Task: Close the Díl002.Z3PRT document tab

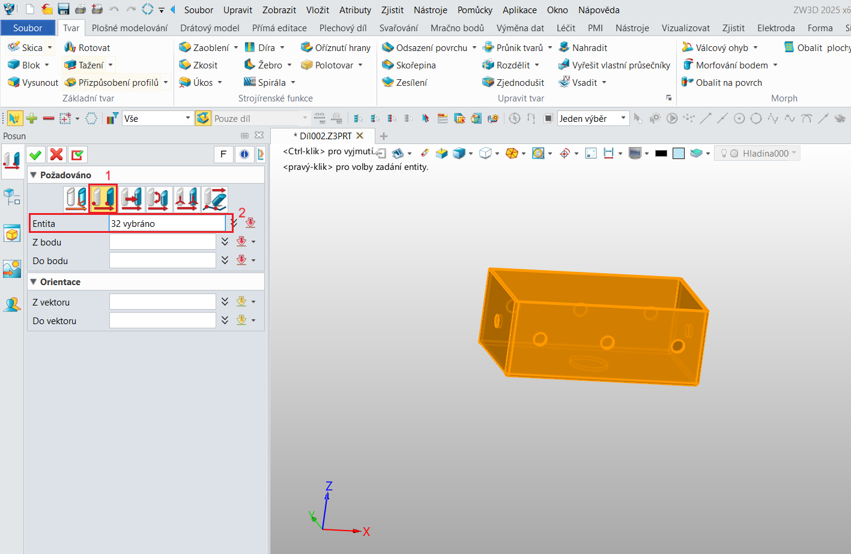Action: (360, 136)
